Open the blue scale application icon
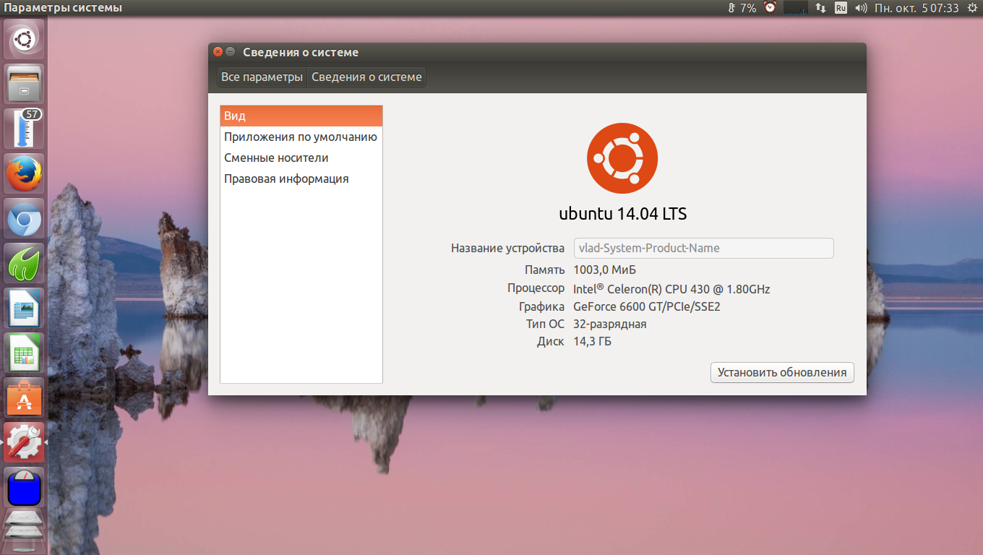Viewport: 983px width, 555px height. click(x=25, y=487)
